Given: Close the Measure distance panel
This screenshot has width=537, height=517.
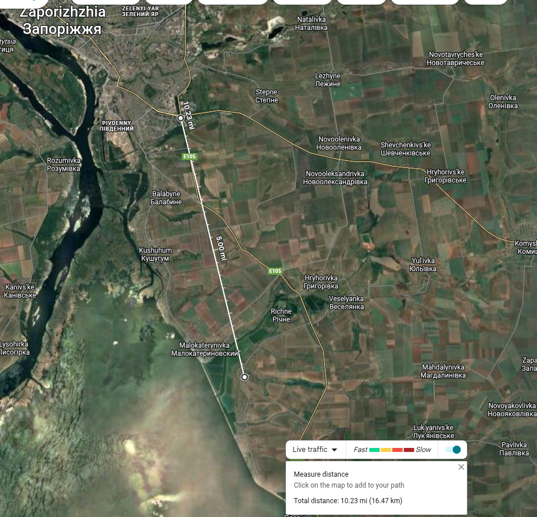Looking at the screenshot, I should (x=461, y=467).
